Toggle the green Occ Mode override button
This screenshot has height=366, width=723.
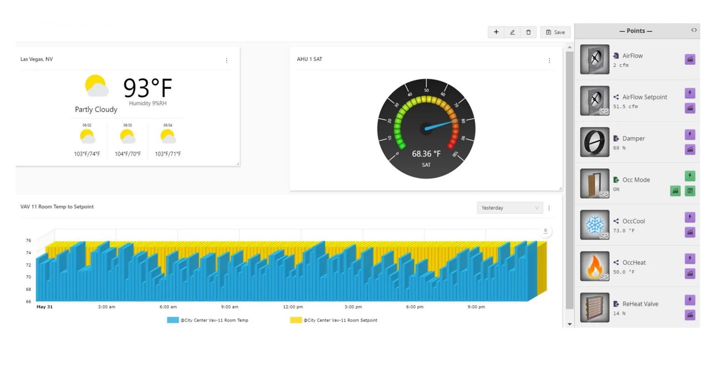[x=689, y=176]
